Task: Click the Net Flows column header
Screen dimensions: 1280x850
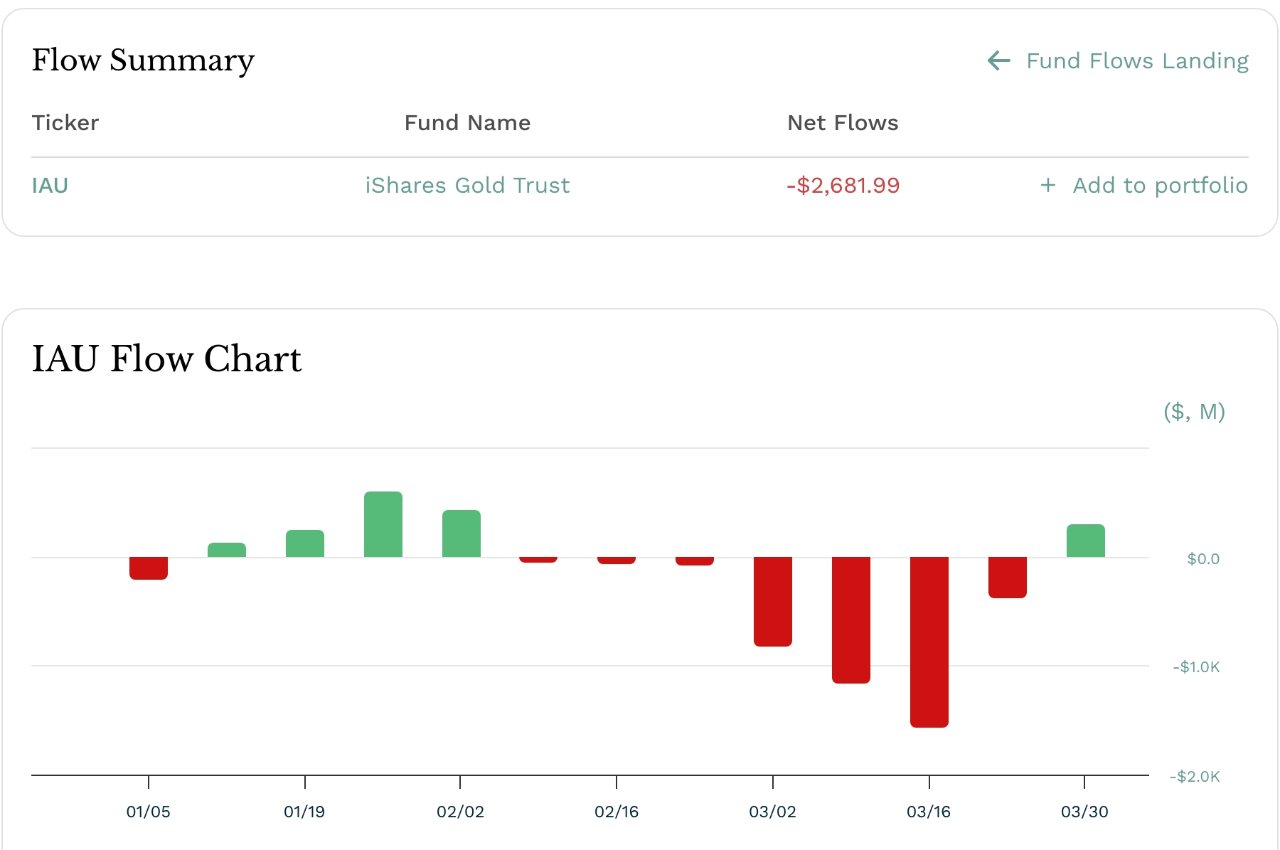Action: (843, 123)
